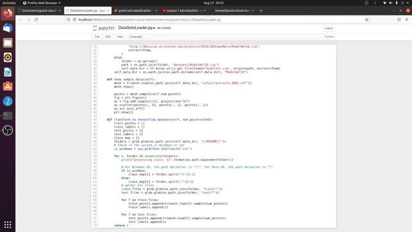Click the Jupyter logo
Screen dimensions: 412x232
point(104,28)
